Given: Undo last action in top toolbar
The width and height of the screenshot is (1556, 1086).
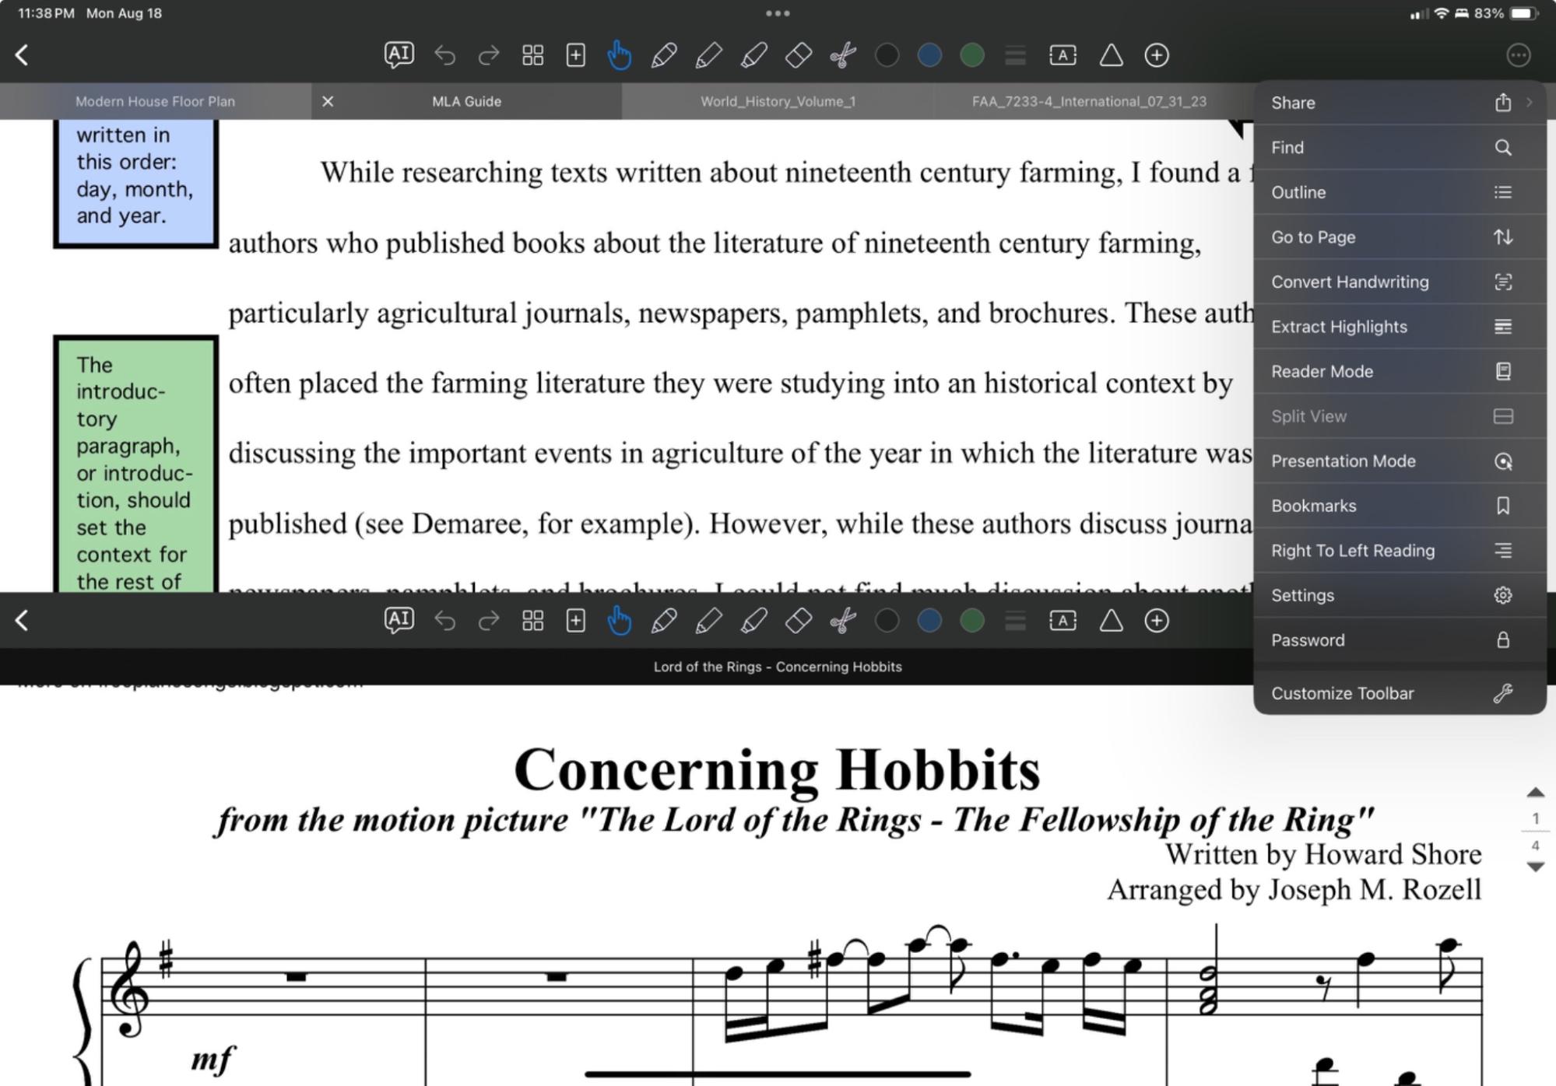Looking at the screenshot, I should [x=444, y=55].
